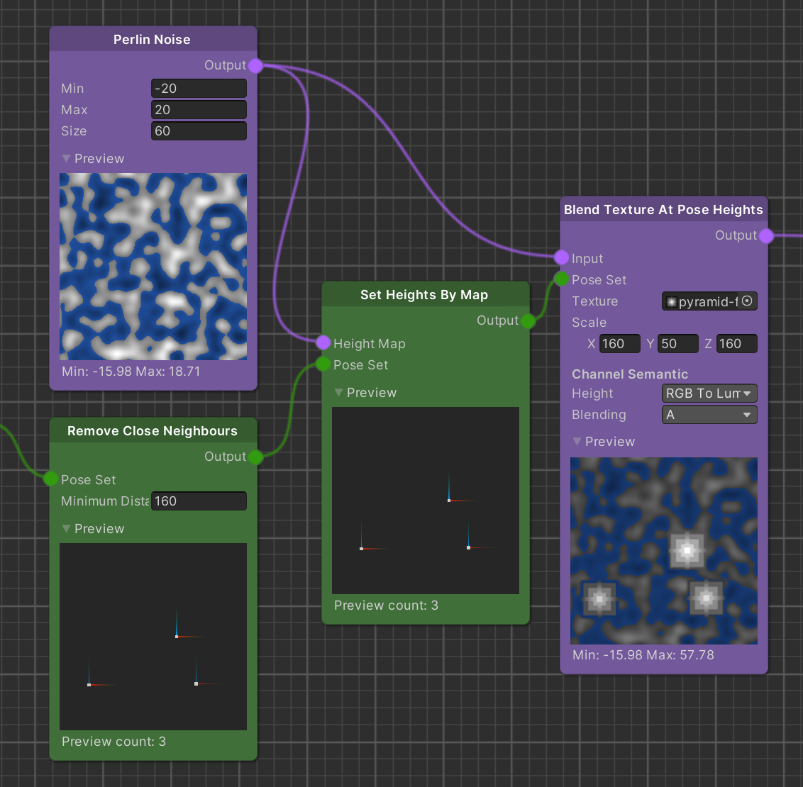Click the Output port on Set Heights By Map
This screenshot has height=787, width=803.
coord(528,320)
